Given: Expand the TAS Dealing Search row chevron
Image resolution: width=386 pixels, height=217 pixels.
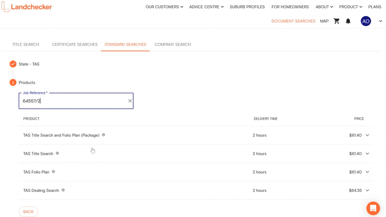Looking at the screenshot, I should click(x=367, y=190).
